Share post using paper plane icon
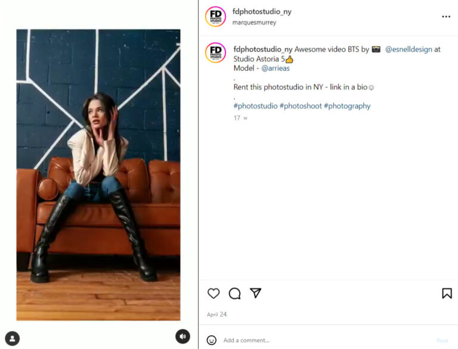Image resolution: width=458 pixels, height=349 pixels. 256,293
